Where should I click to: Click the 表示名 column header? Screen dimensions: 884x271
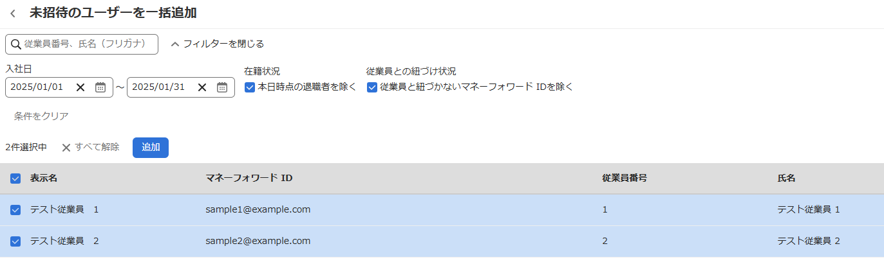pos(44,179)
